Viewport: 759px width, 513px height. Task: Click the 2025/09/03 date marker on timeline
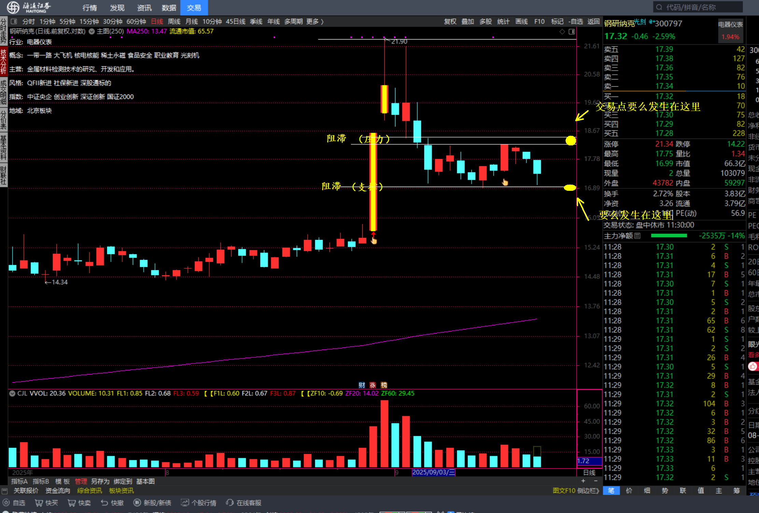(434, 472)
